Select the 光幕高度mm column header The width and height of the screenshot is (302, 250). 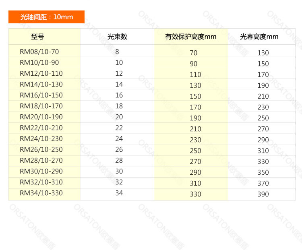click(259, 37)
